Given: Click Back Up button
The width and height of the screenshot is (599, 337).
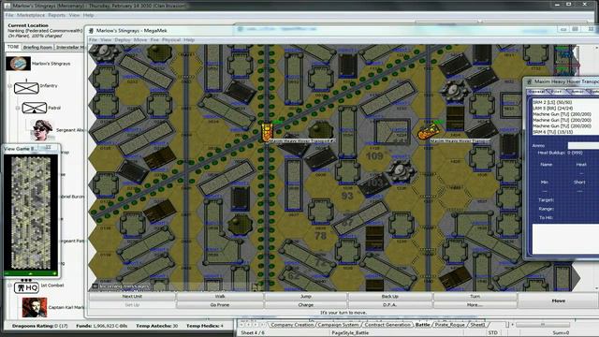Looking at the screenshot, I should tap(389, 297).
